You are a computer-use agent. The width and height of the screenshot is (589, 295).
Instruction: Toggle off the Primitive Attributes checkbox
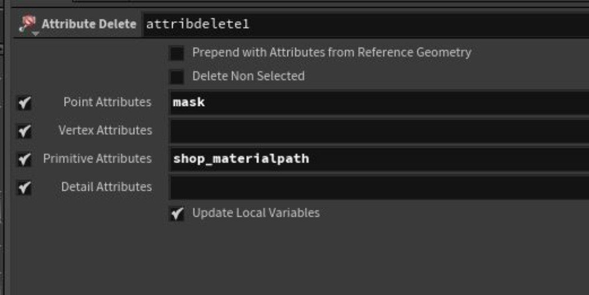pos(24,159)
